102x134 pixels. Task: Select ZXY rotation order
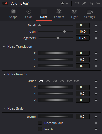point(69,81)
